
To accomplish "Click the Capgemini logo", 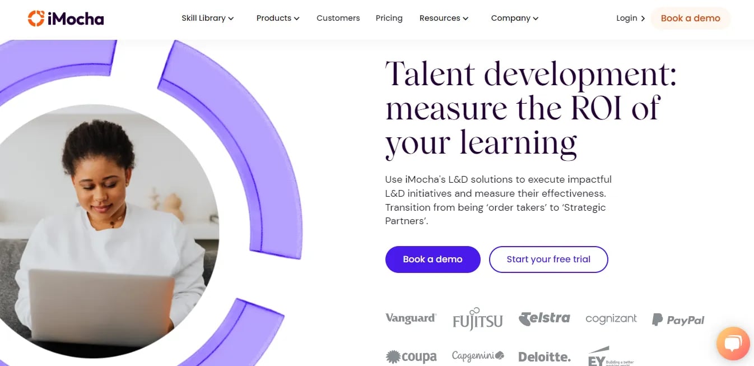I will click(477, 355).
